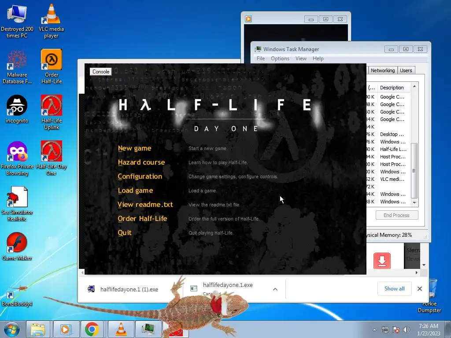Select Hazard course menu option
This screenshot has width=451, height=338.
click(141, 162)
